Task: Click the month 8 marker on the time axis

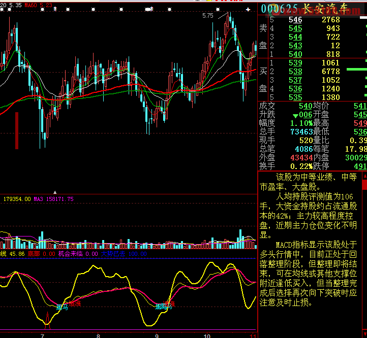Action: pyautogui.click(x=98, y=336)
